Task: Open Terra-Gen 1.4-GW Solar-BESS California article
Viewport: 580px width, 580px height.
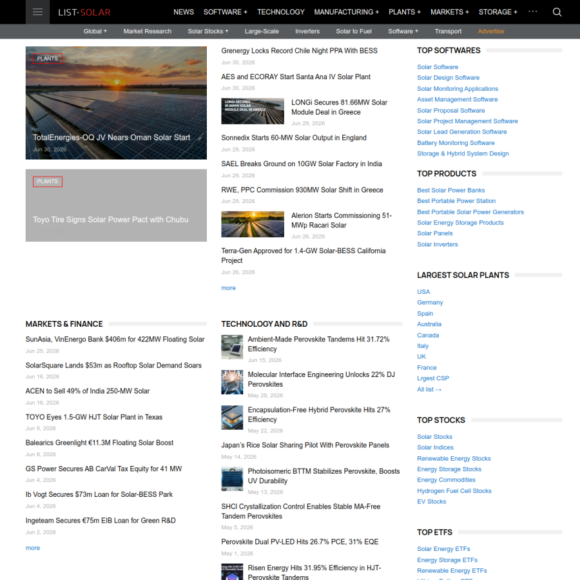Action: pyautogui.click(x=304, y=256)
